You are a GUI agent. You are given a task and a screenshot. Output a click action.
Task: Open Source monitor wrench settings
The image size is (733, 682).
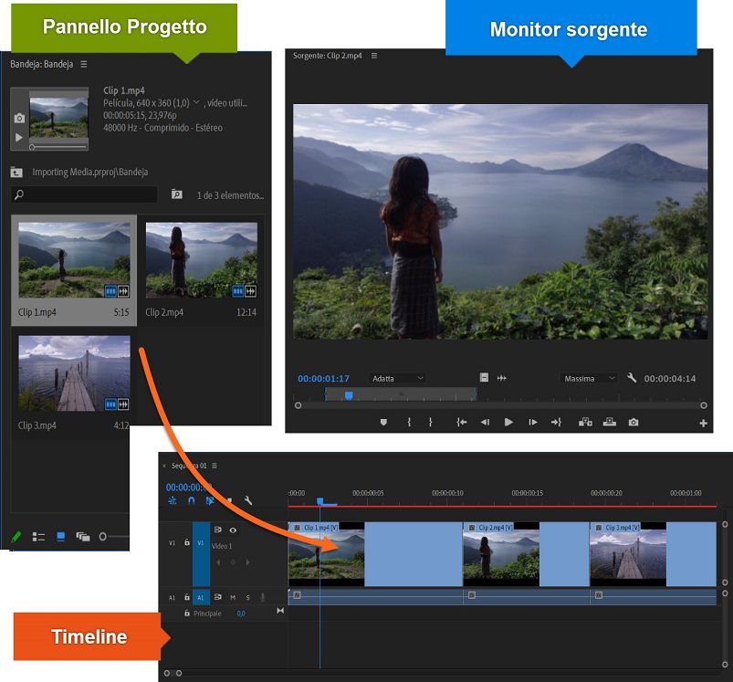tap(632, 378)
